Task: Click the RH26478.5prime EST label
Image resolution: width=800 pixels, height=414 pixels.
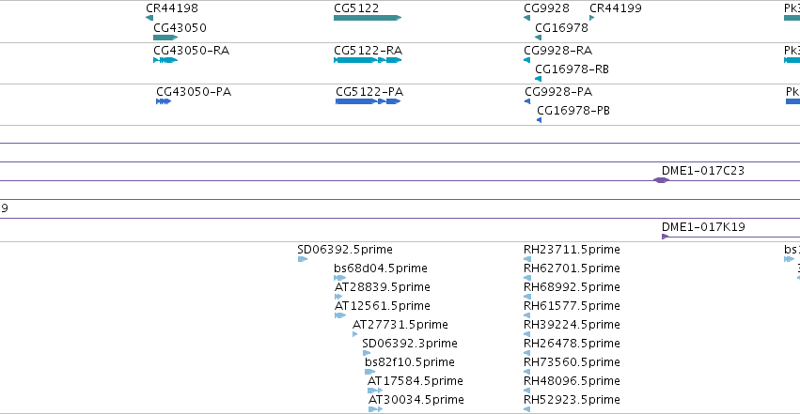Action: tap(572, 344)
